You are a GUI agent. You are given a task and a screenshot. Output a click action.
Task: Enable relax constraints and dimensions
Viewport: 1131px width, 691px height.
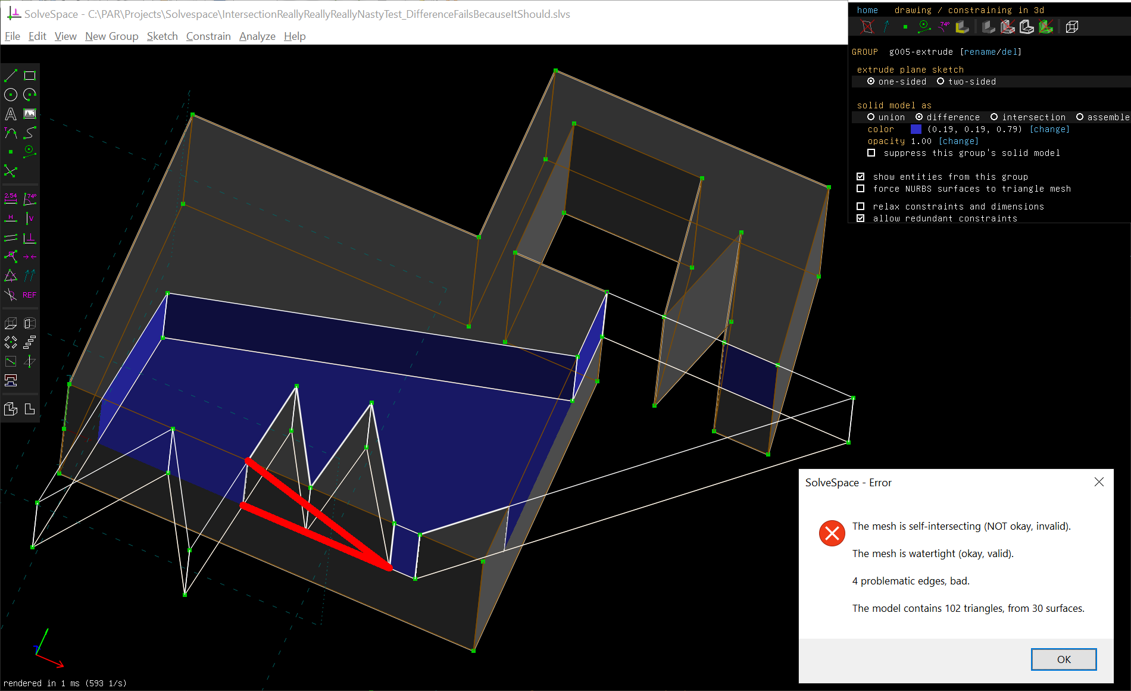861,207
